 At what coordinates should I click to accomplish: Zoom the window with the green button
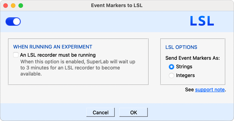pyautogui.click(x=20, y=6)
